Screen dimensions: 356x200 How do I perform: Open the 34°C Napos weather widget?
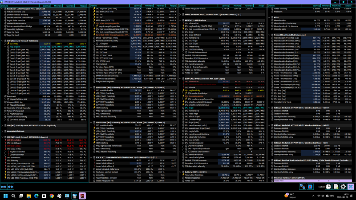point(290,196)
